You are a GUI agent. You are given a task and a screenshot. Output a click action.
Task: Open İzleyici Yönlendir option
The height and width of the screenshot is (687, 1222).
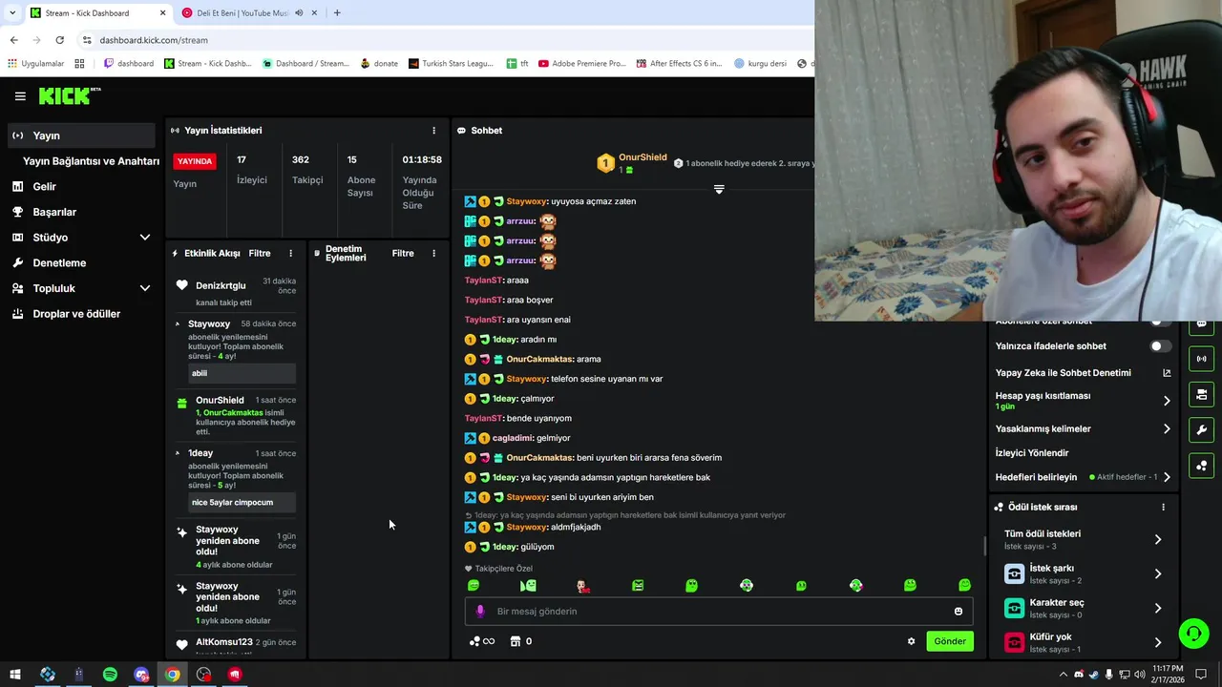tap(1032, 453)
